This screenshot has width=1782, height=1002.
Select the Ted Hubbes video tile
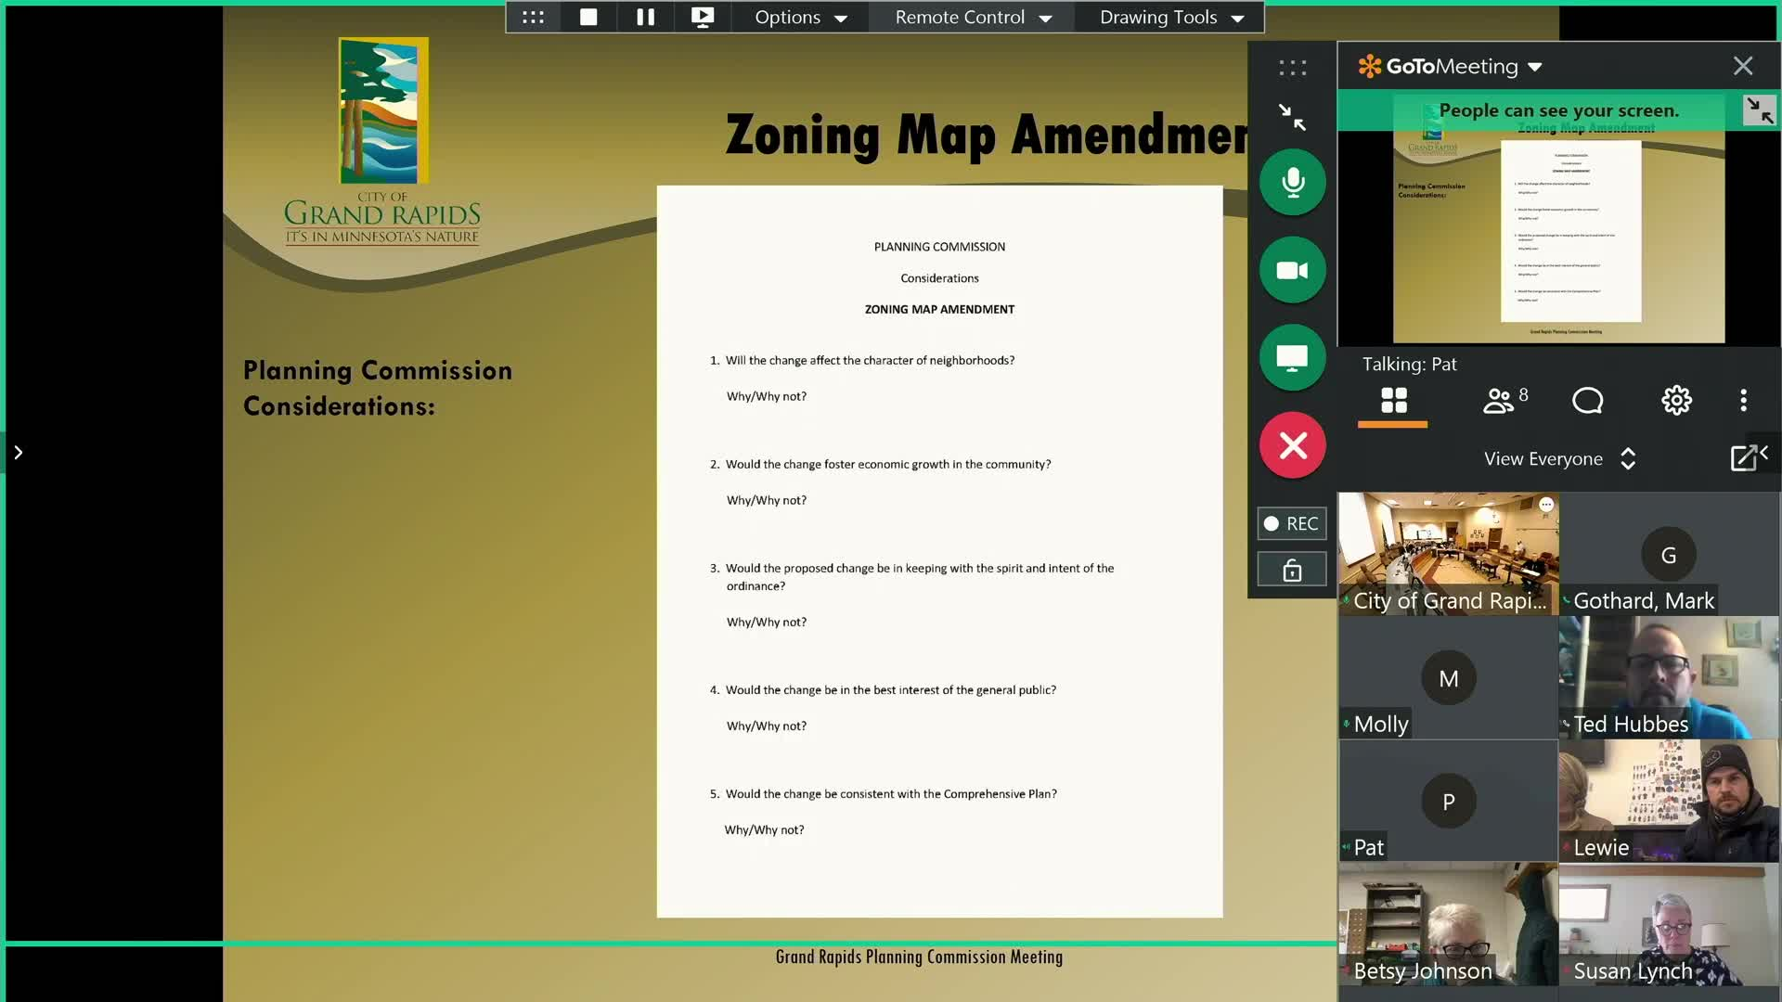point(1669,677)
